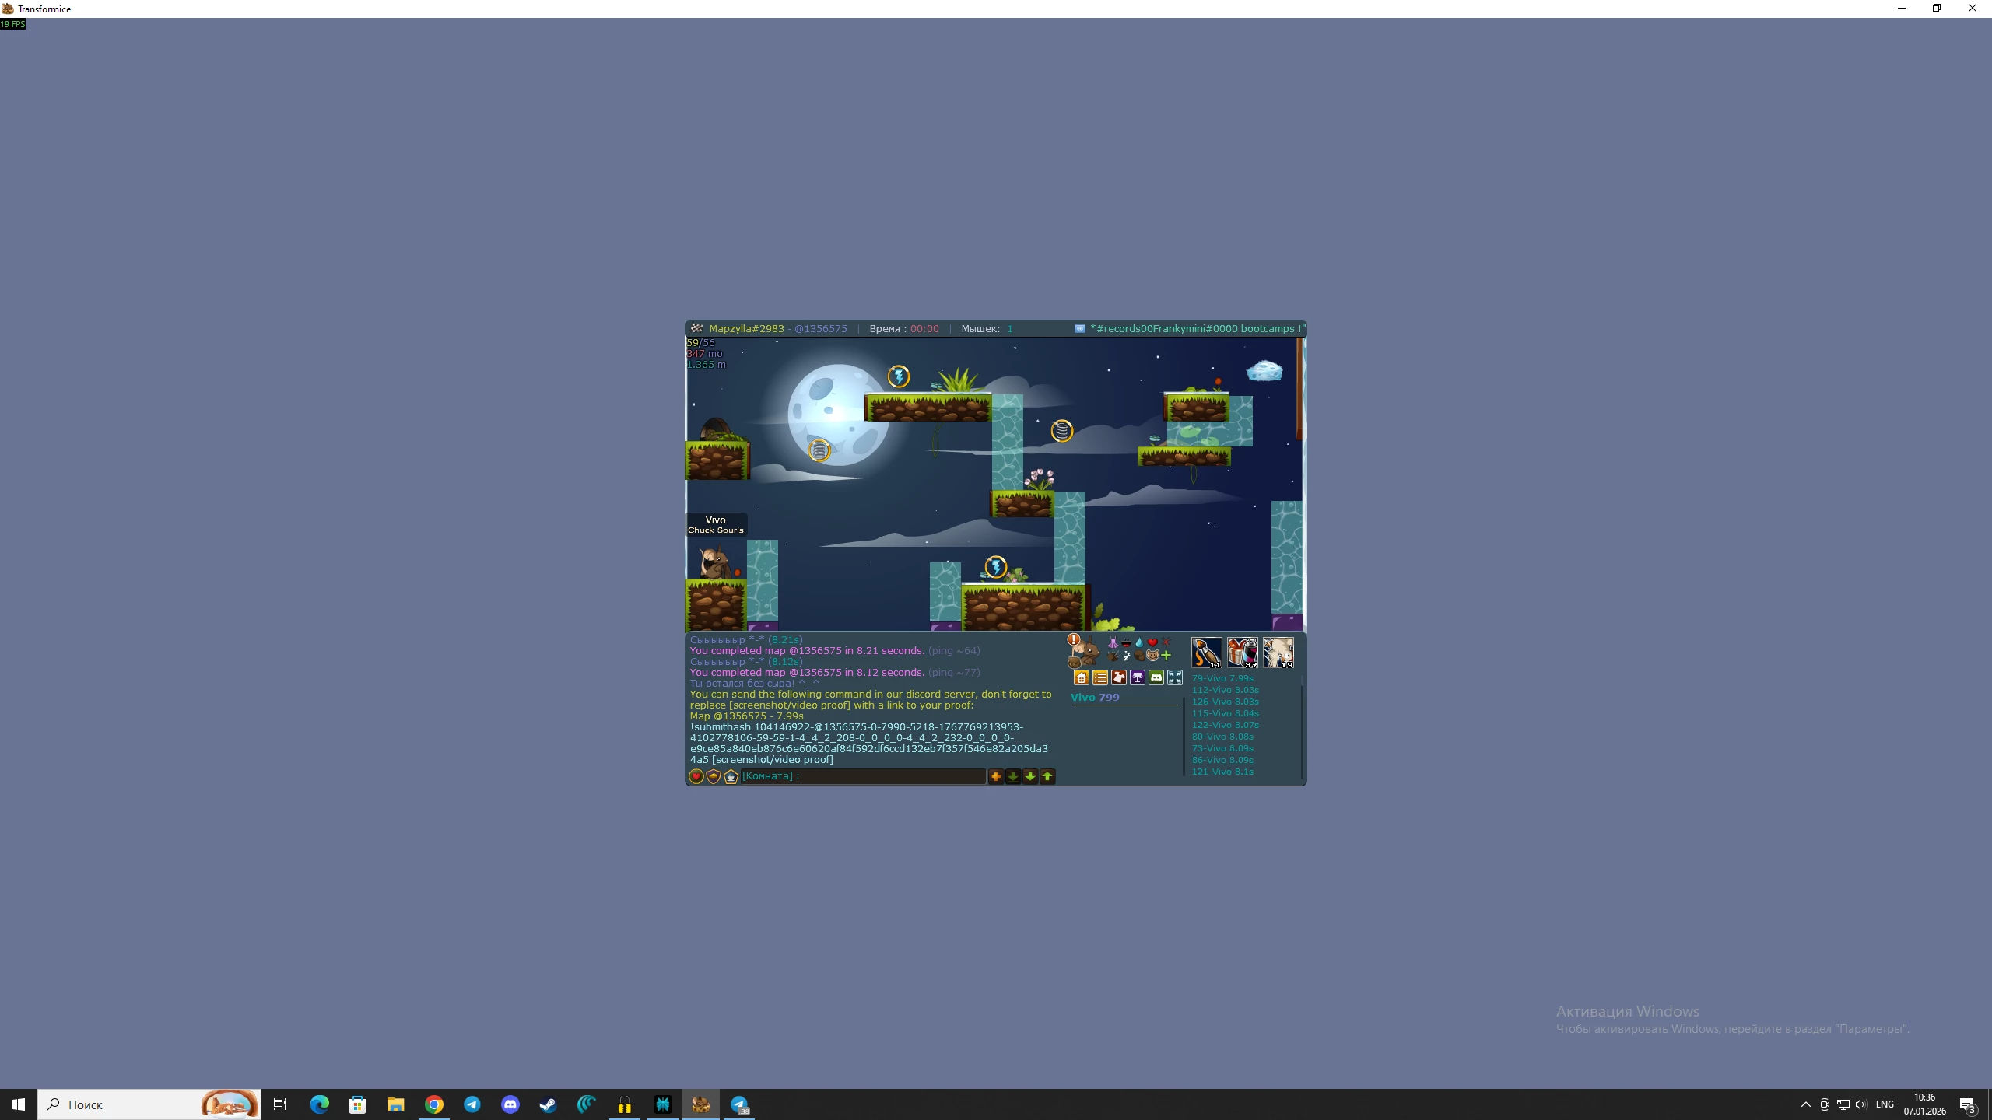
Task: Select the laughing mouth emote icon
Action: pos(1126,643)
